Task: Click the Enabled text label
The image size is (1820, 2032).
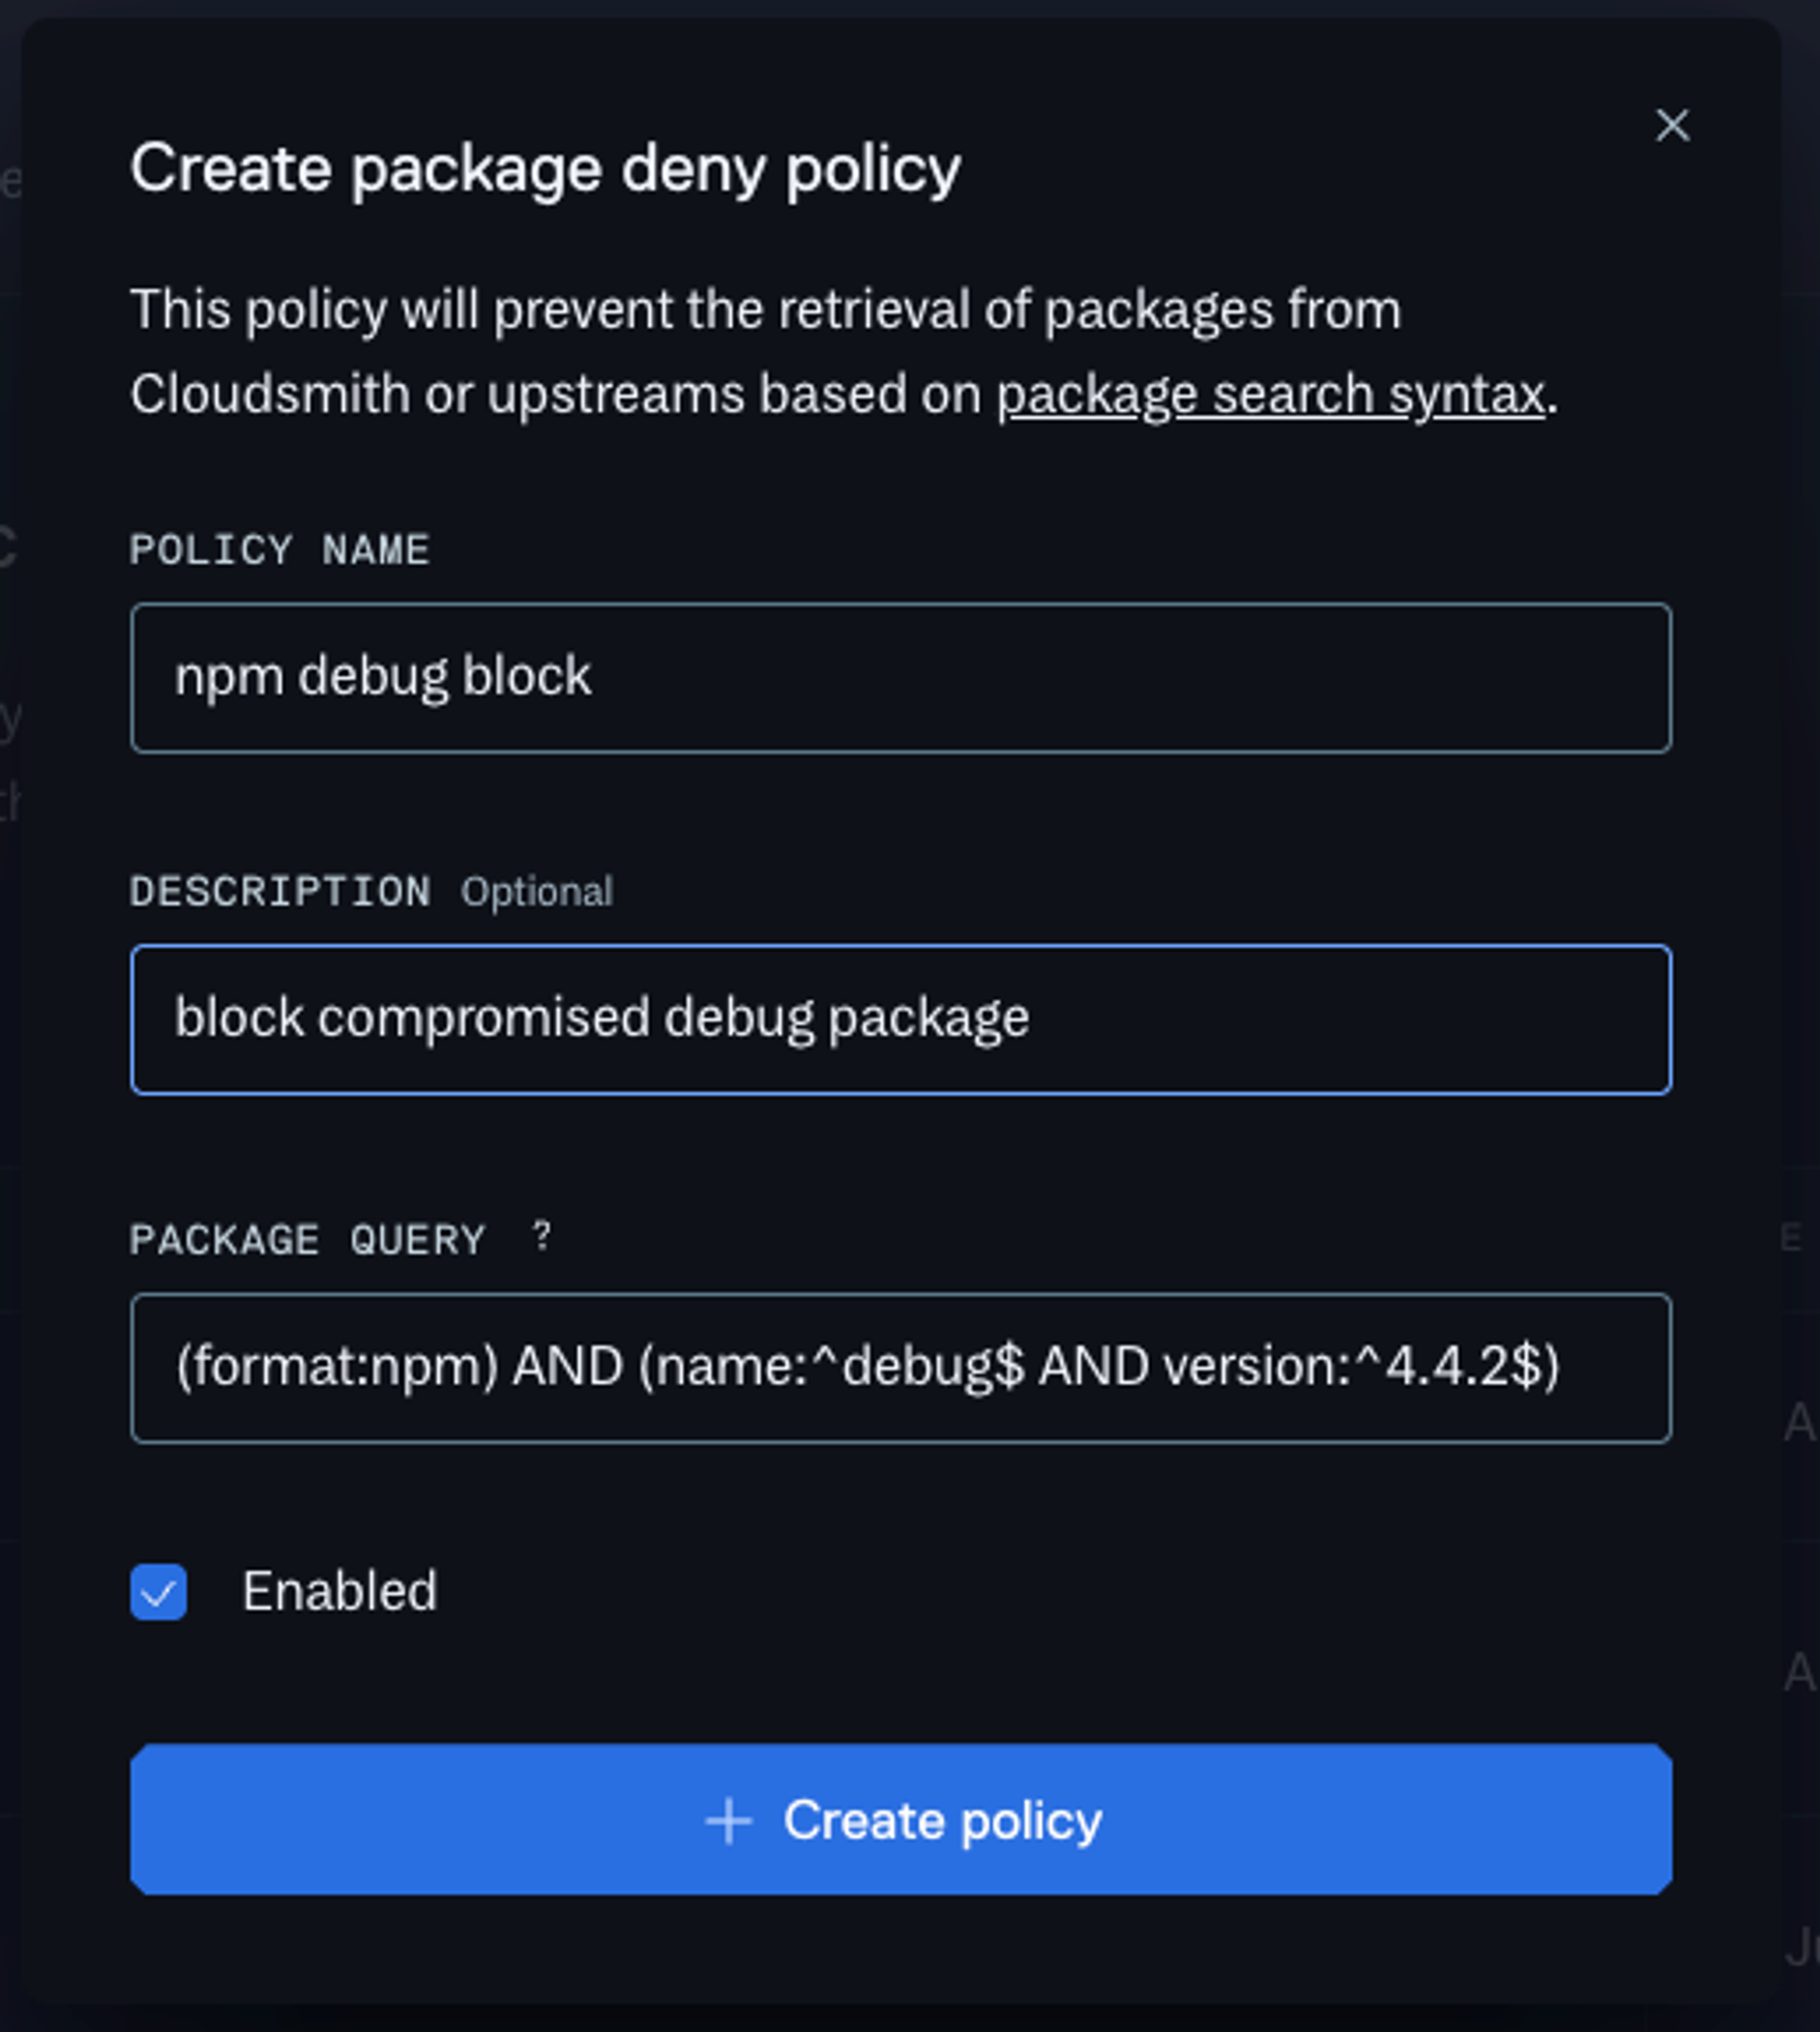Action: tap(340, 1592)
